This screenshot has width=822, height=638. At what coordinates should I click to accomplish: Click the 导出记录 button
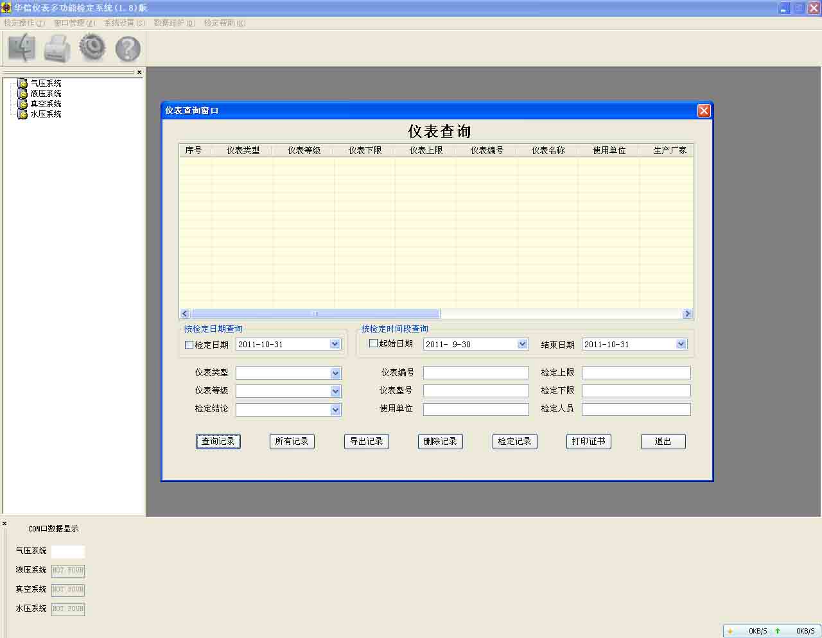pyautogui.click(x=367, y=442)
